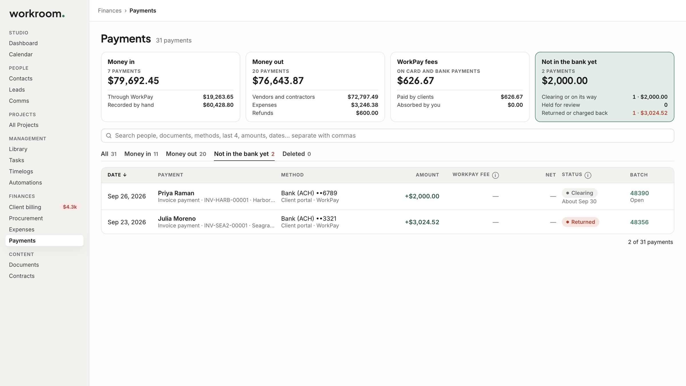Open Documents in the sidebar
This screenshot has width=686, height=386.
24,265
